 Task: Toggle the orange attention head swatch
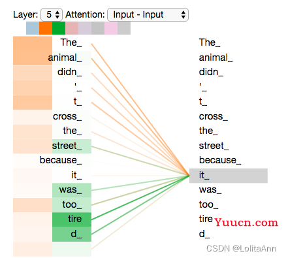pyautogui.click(x=46, y=28)
